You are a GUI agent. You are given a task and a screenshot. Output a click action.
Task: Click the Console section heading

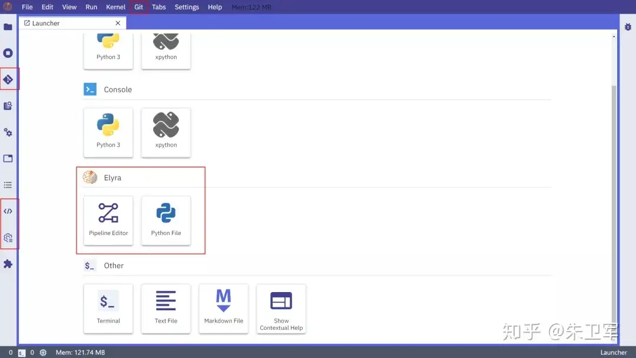coord(118,89)
